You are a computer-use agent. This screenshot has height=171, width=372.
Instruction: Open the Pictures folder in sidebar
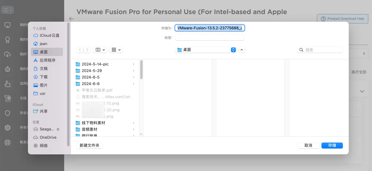(x=43, y=85)
